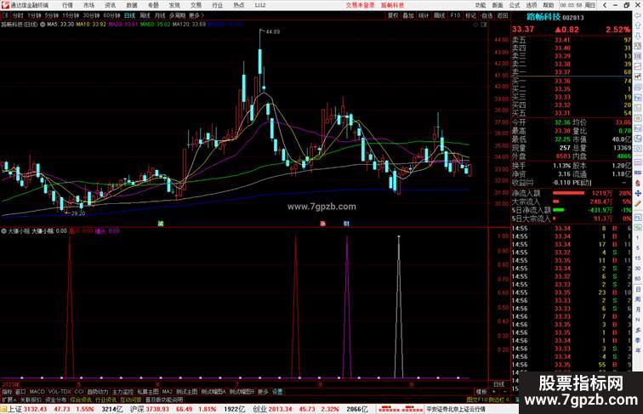Screen dimensions: 643x414
Task: Switch to the 日线 daily chart
Action: pos(129,15)
